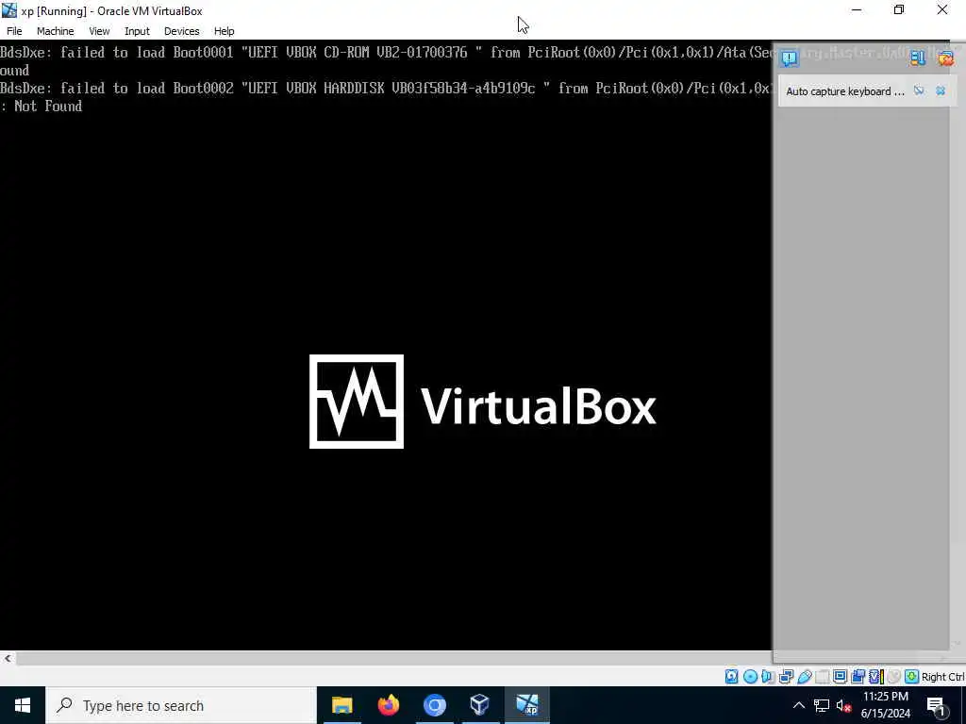The image size is (966, 724).
Task: Open VirtualBox Manager from taskbar
Action: point(480,705)
